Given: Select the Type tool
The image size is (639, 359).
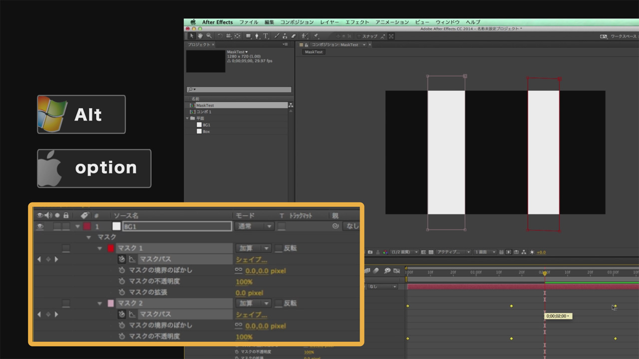Looking at the screenshot, I should (266, 36).
